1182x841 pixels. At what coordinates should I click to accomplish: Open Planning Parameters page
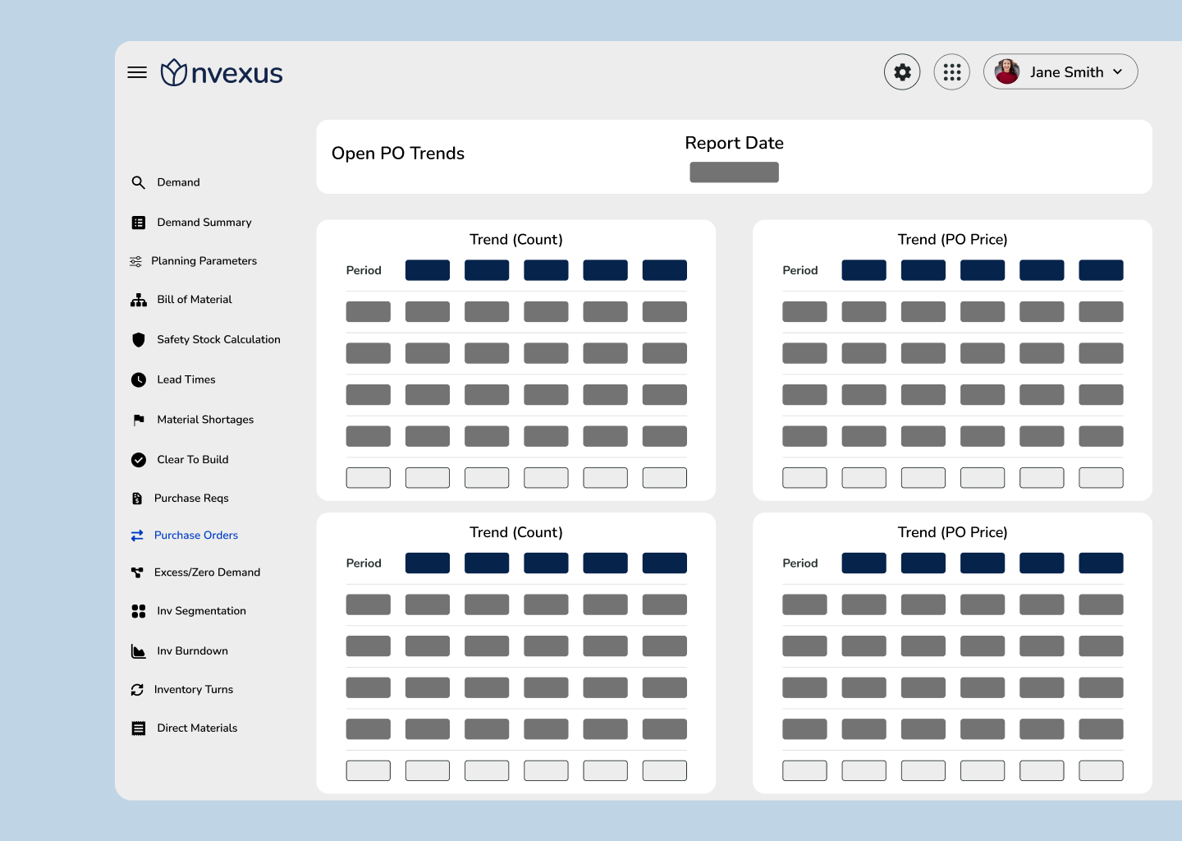point(204,261)
